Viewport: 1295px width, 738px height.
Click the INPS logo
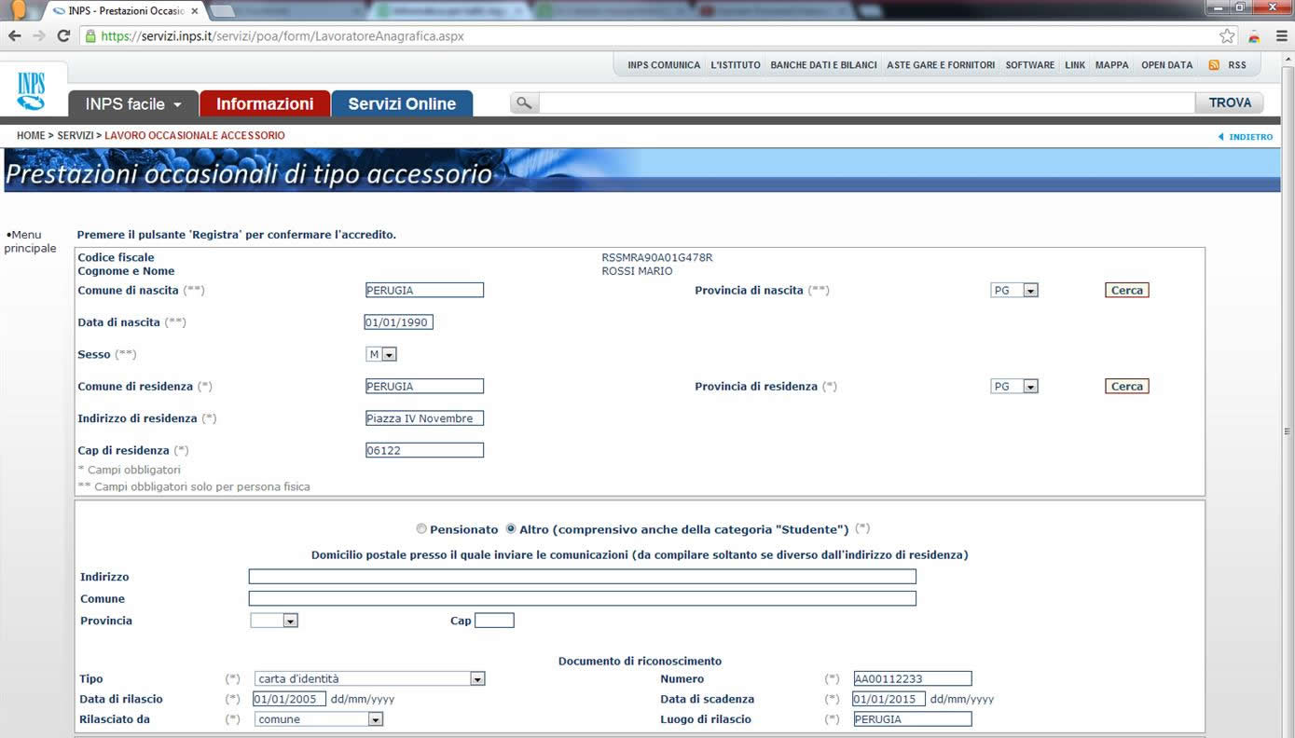pos(31,90)
